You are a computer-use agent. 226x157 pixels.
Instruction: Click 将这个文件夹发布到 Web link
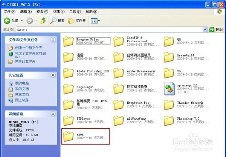[x=31, y=55]
